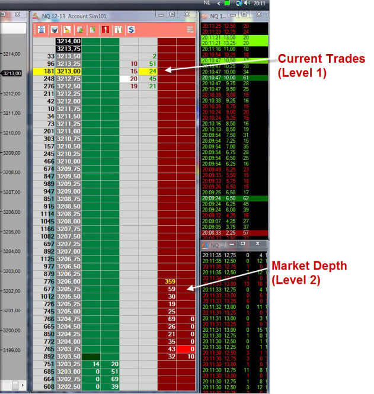
Task: Open the volume control in system tray
Action: (x=246, y=4)
